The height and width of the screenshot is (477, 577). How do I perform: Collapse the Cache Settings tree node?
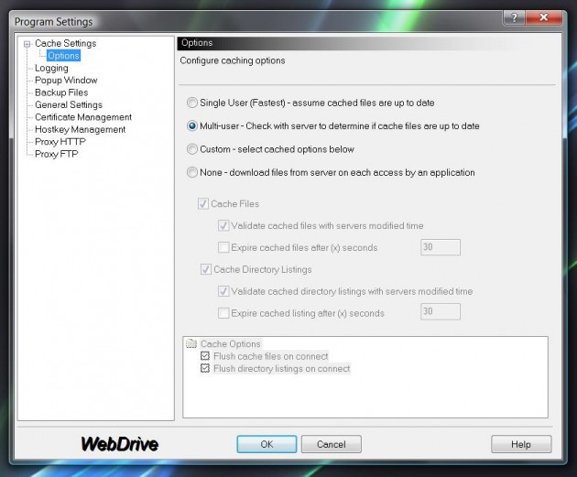click(x=27, y=44)
